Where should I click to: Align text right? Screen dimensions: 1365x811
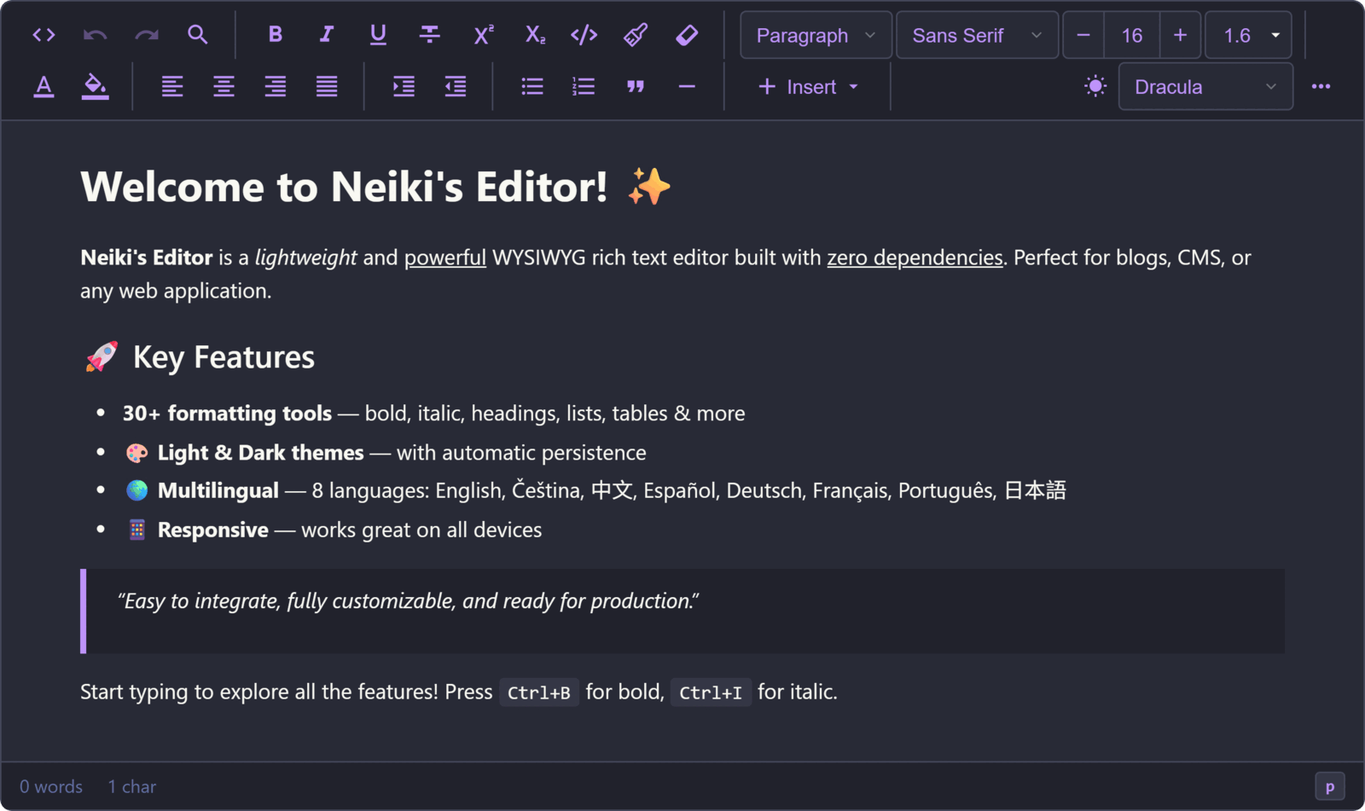pos(275,86)
